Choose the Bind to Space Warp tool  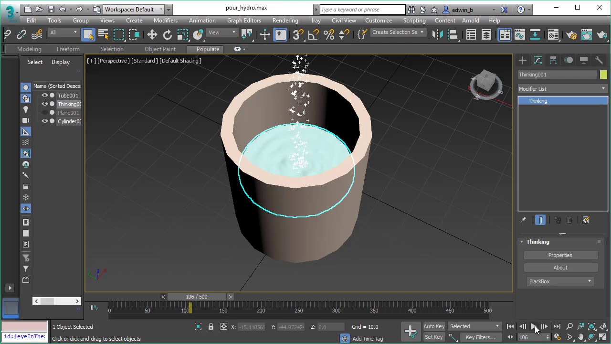(x=36, y=34)
